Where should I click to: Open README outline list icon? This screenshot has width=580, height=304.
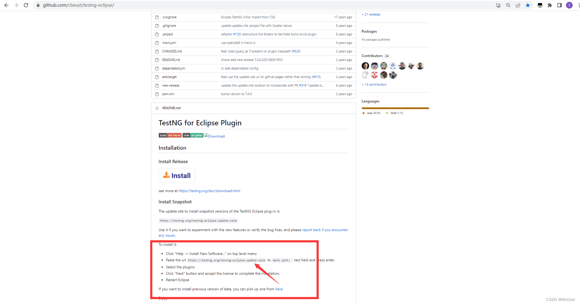[x=157, y=108]
